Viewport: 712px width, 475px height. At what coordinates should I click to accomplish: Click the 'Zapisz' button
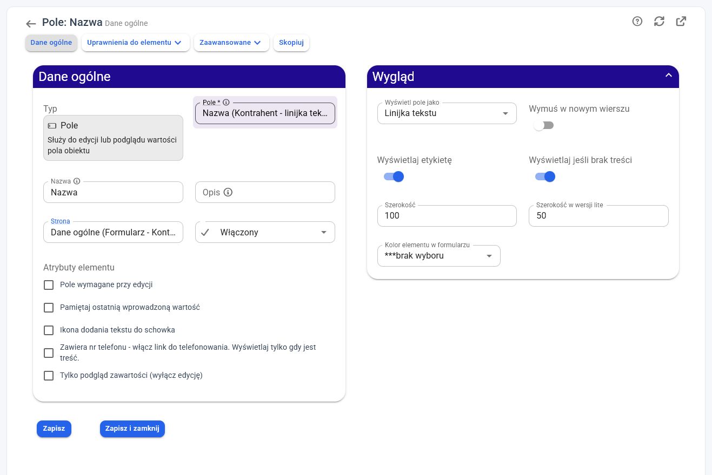click(54, 429)
